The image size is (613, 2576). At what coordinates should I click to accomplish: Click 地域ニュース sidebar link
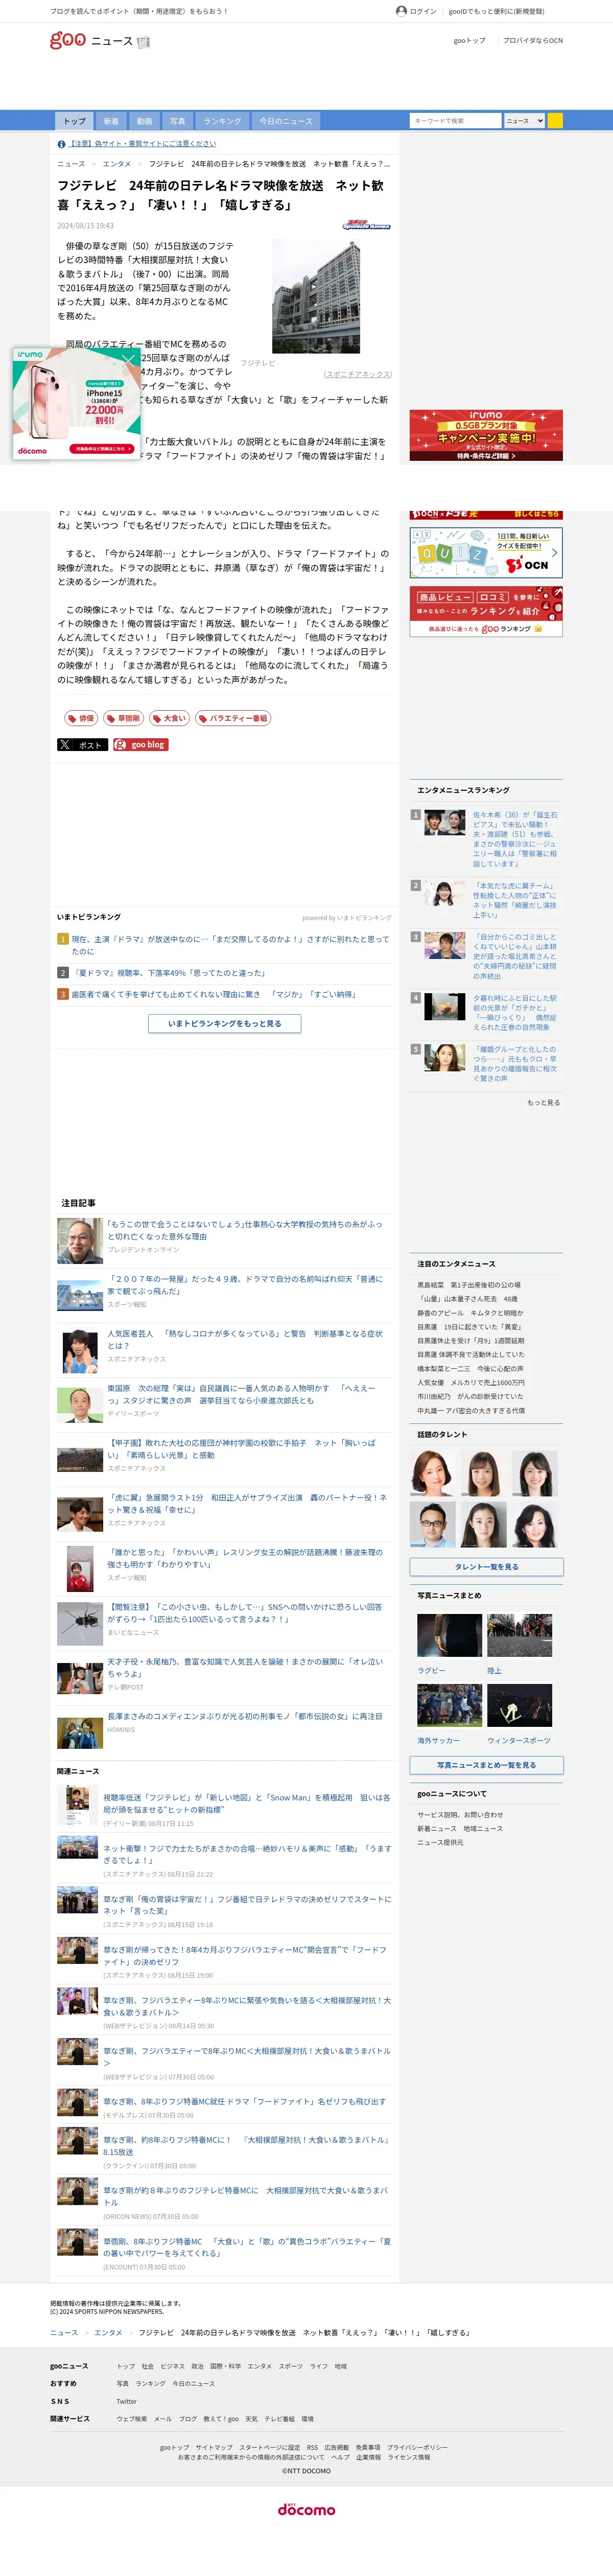tap(483, 1829)
